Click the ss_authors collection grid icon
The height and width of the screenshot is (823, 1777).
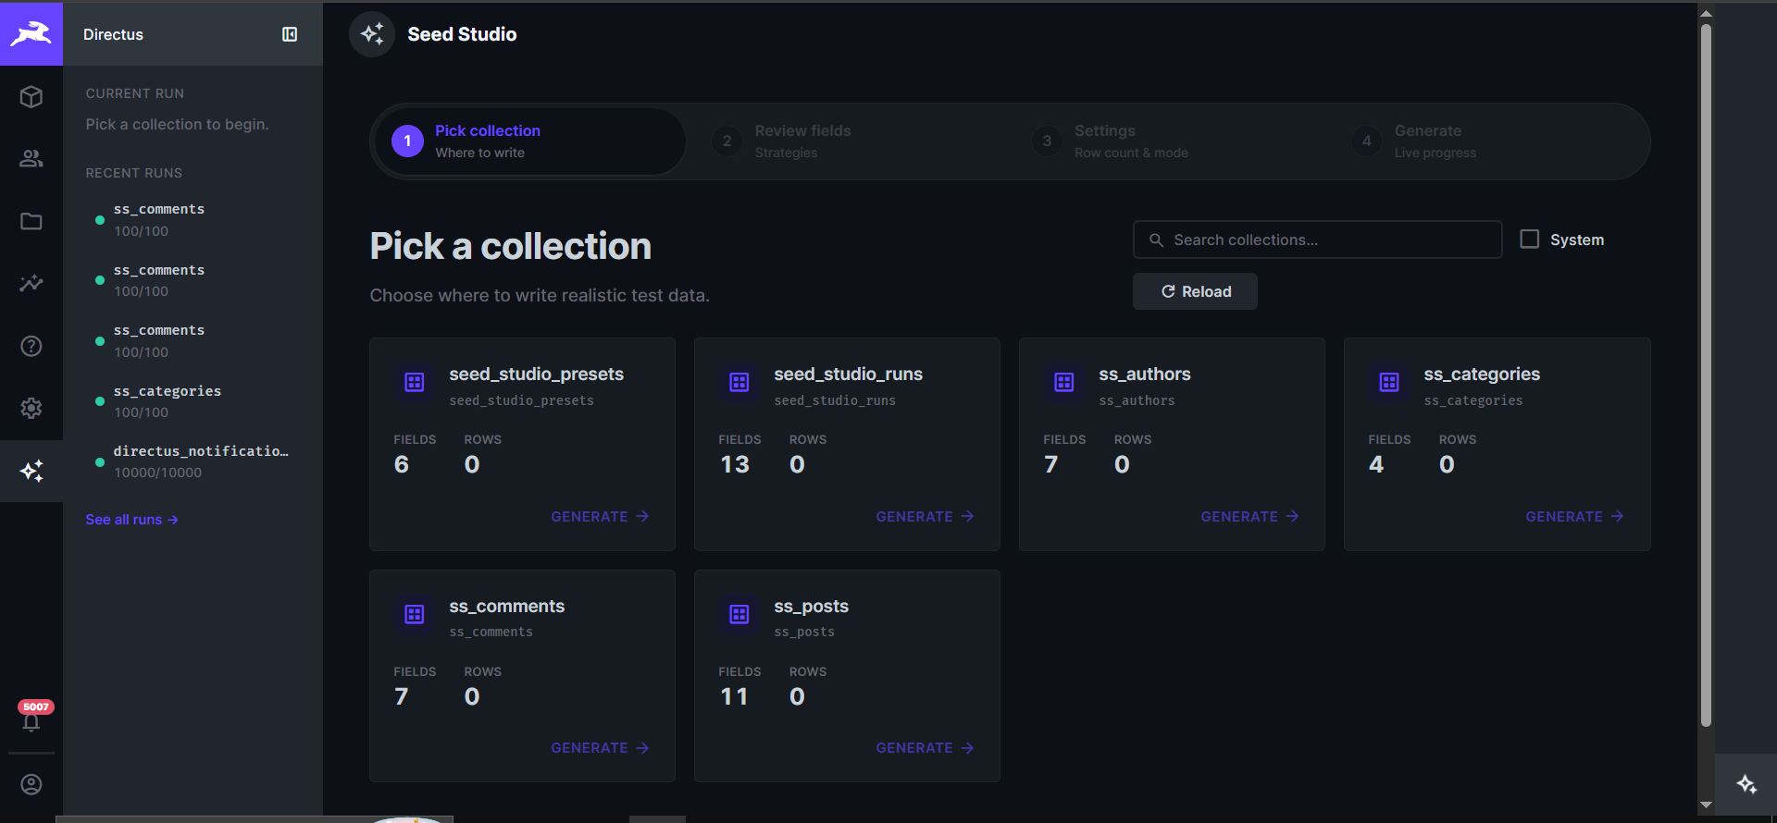pyautogui.click(x=1064, y=382)
